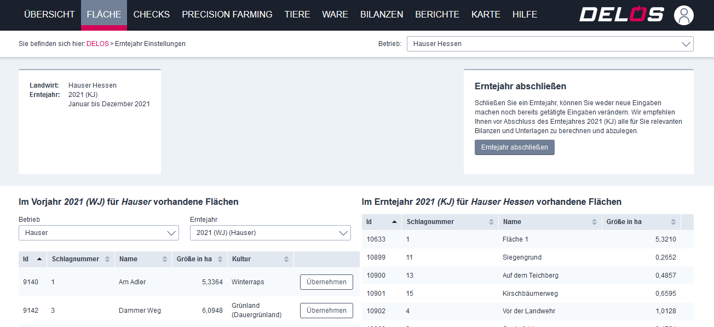Click the Id cell 10900

[376, 276]
